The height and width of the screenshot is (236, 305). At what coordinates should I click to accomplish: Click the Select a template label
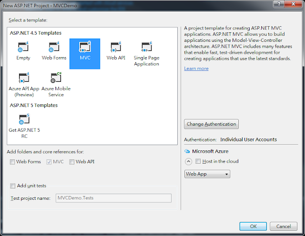pyautogui.click(x=28, y=20)
